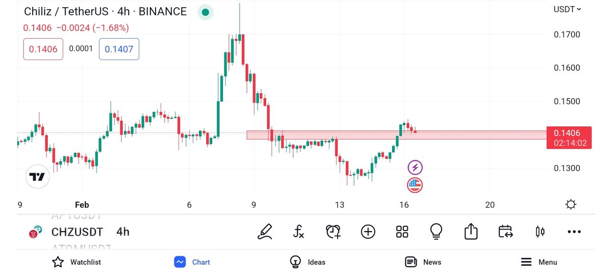Image resolution: width=612 pixels, height=275 pixels.
Task: Open the chart layout grid icon
Action: (x=402, y=232)
